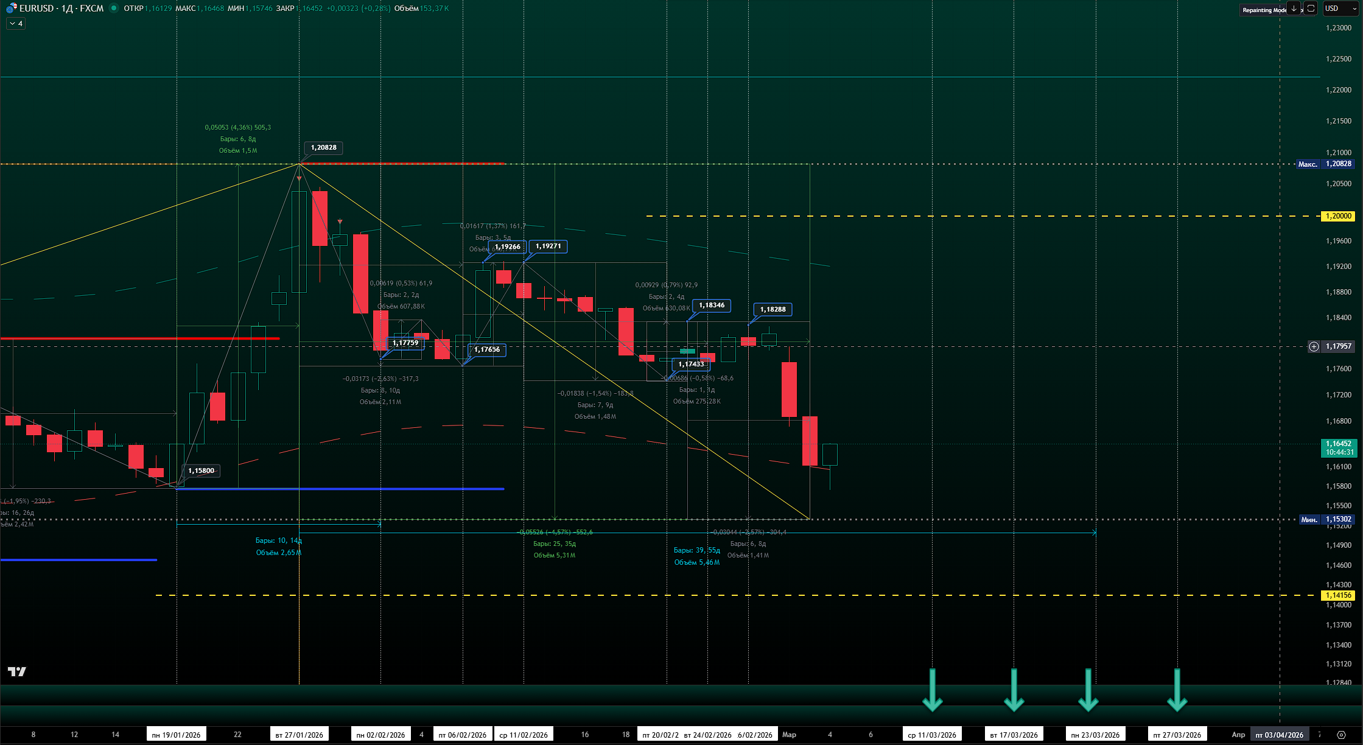
Task: Click the 1,18346 price callout label
Action: point(711,305)
